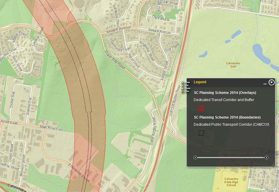Close the Legend panel
The image size is (279, 192).
click(x=271, y=82)
